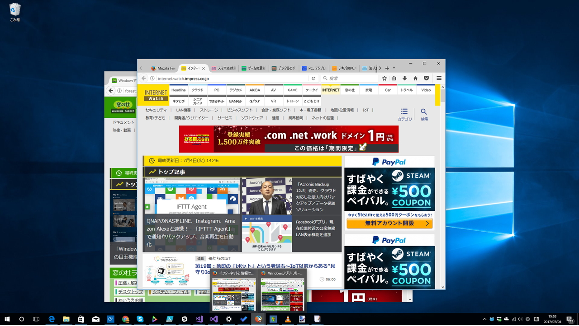Click the ソフトウェア category link
Screen dimensions: 579x326
pyautogui.click(x=252, y=118)
